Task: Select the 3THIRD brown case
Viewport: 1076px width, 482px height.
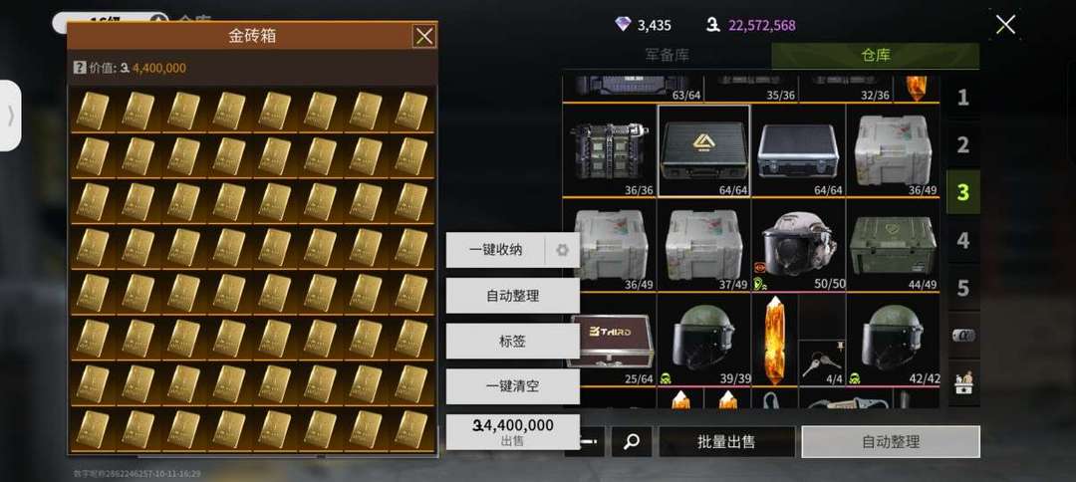Action: point(610,341)
